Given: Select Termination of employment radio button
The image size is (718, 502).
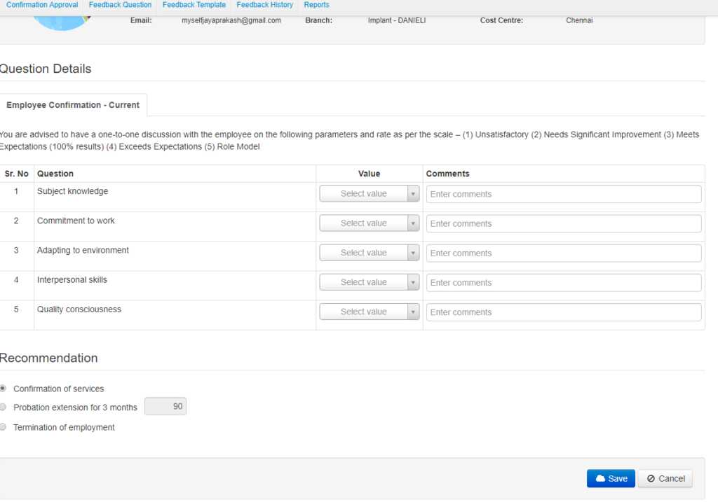Looking at the screenshot, I should (3, 427).
